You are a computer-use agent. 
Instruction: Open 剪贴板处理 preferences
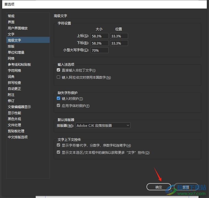28,131
